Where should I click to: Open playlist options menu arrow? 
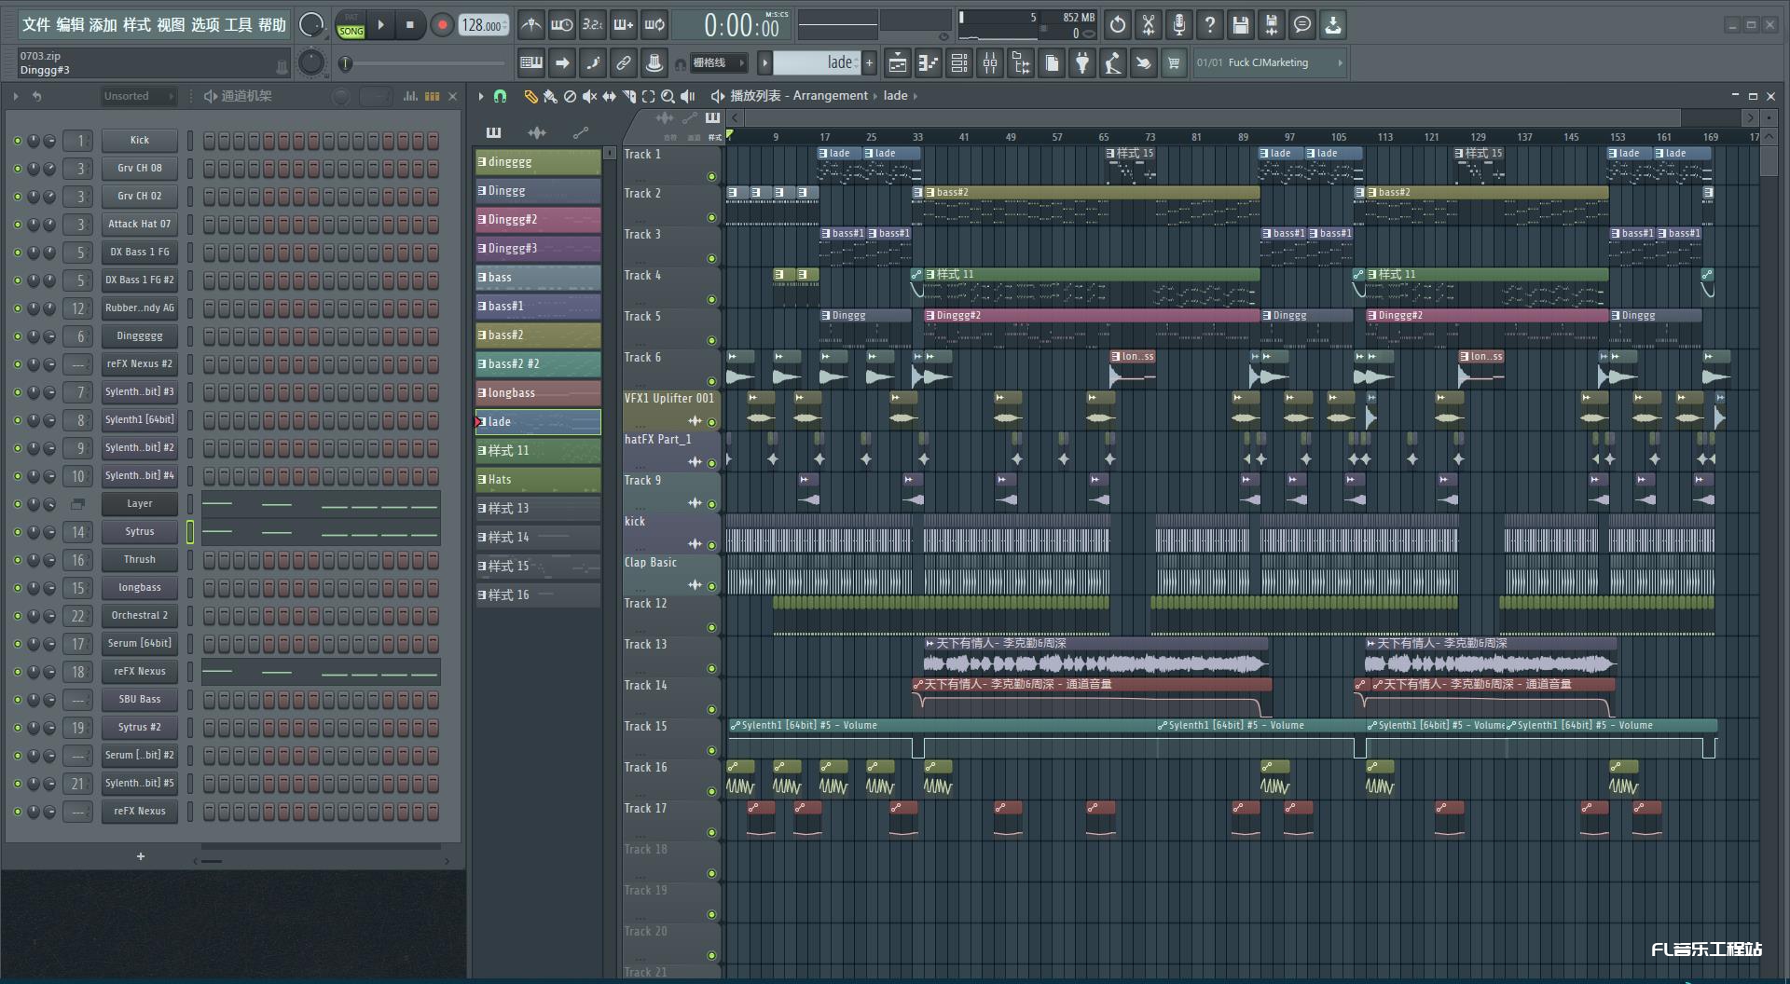481,96
